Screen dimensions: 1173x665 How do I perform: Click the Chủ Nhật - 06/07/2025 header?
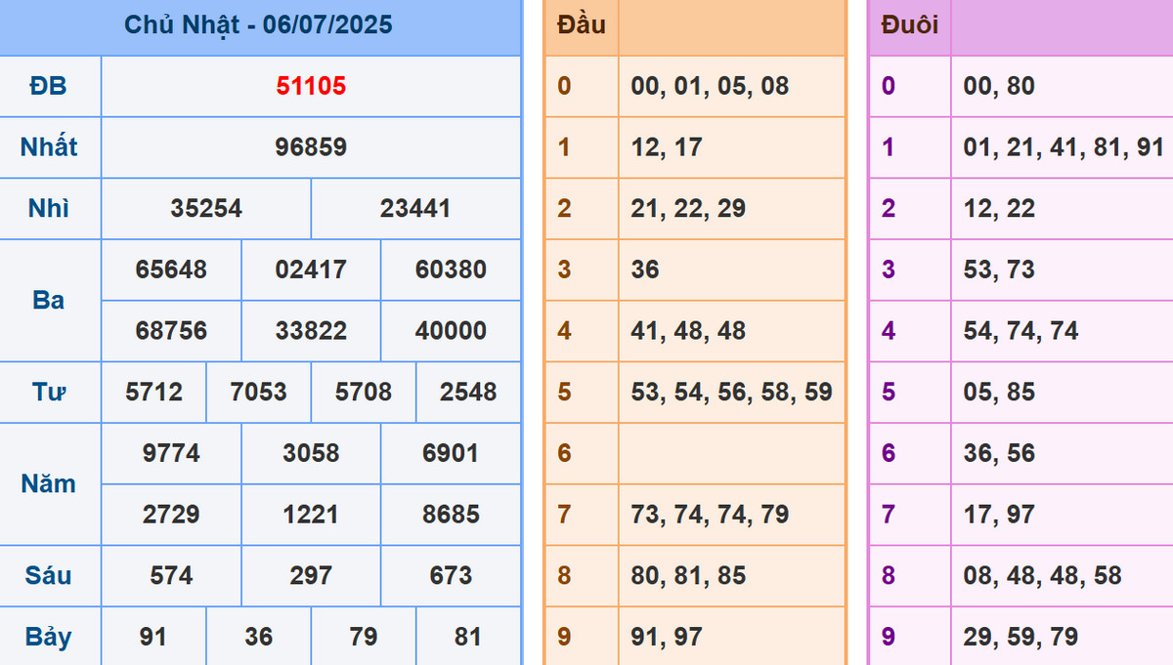point(259,24)
